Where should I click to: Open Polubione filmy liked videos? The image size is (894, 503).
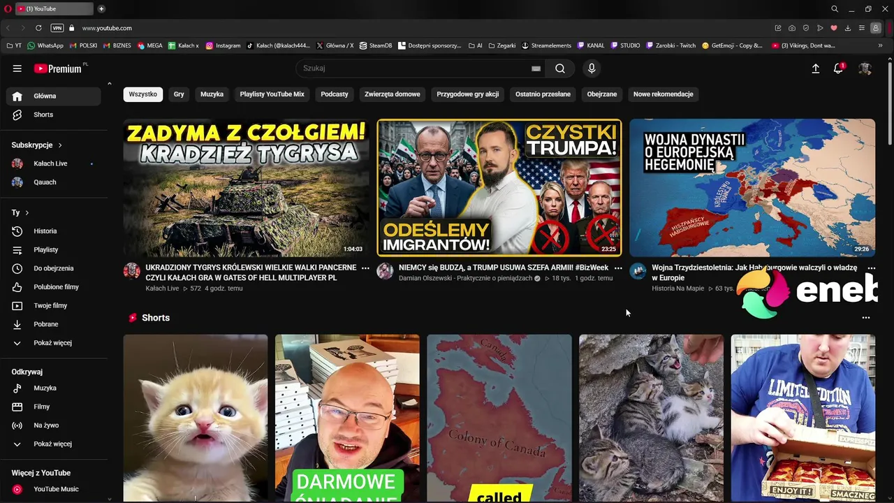pyautogui.click(x=53, y=287)
